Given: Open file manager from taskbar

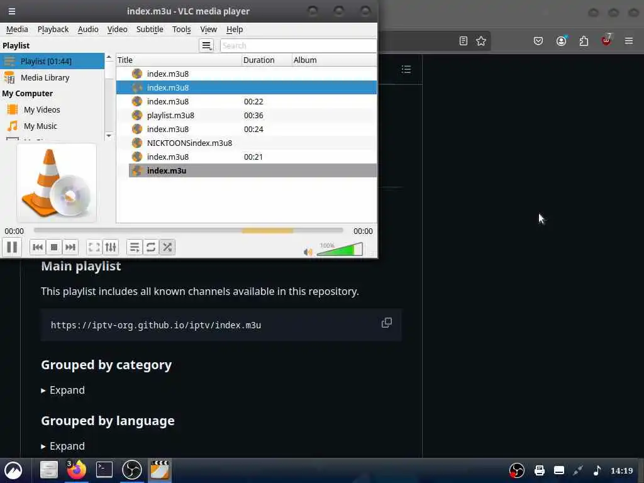Looking at the screenshot, I should [49, 470].
